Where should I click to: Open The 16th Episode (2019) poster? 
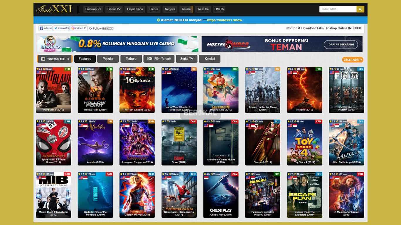(x=137, y=90)
